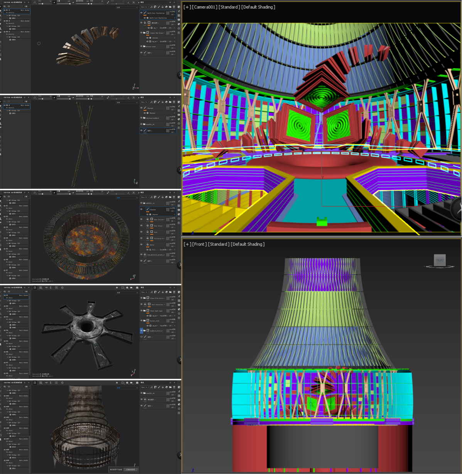Open the [Camera001] viewport label menu
462x474 pixels.
204,7
